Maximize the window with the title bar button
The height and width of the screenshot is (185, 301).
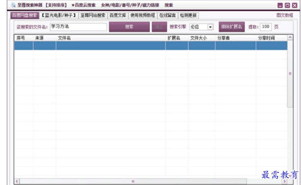click(x=287, y=5)
